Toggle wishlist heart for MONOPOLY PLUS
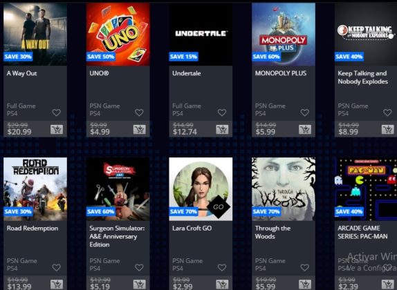 coord(305,113)
